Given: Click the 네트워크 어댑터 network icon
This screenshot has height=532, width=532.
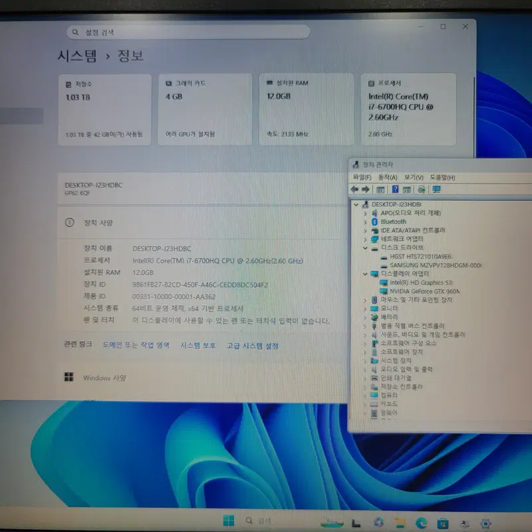Looking at the screenshot, I should [374, 239].
